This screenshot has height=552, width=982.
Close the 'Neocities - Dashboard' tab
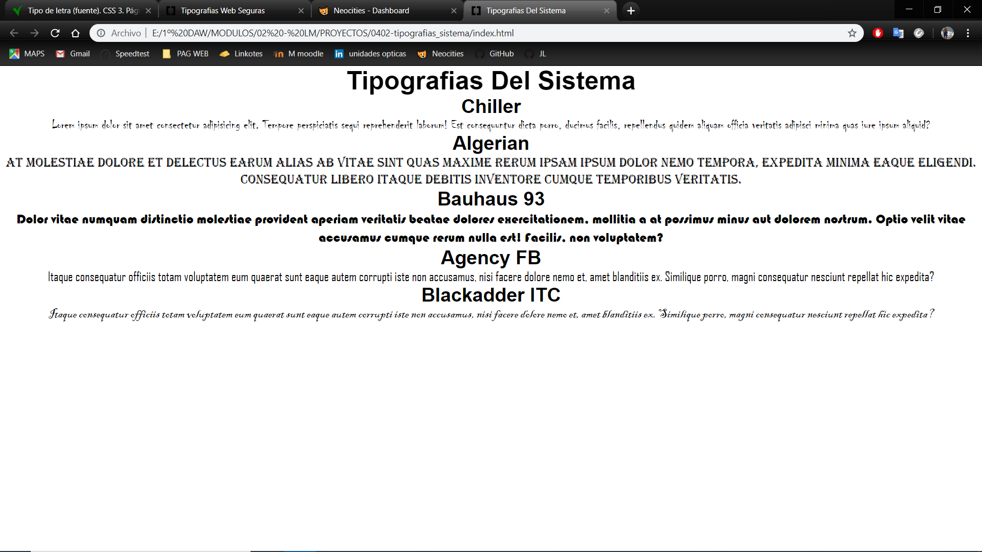(454, 11)
